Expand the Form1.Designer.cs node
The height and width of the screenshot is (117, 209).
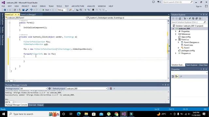point(179,42)
